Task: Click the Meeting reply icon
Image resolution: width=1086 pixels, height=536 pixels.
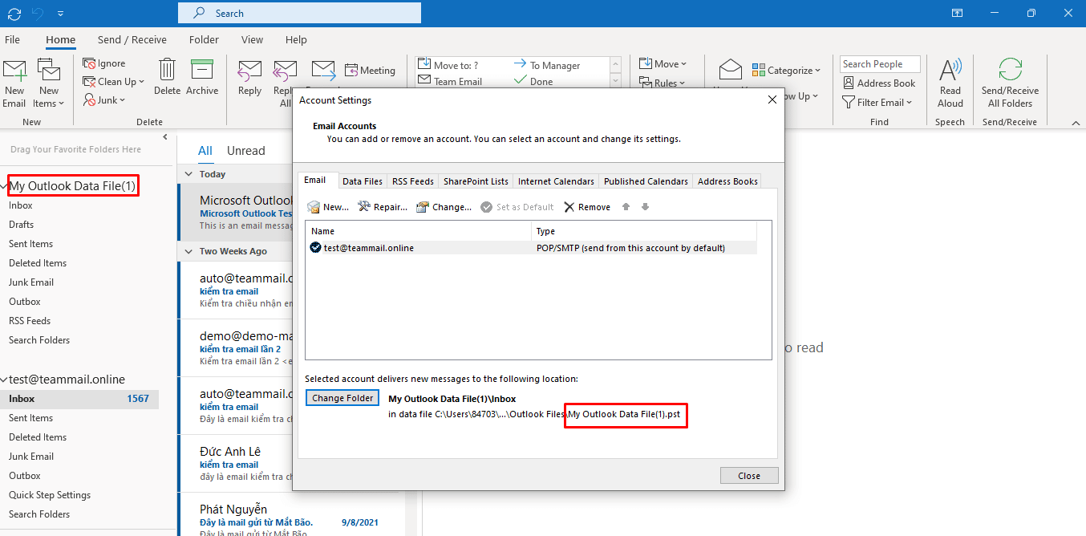Action: (x=371, y=71)
